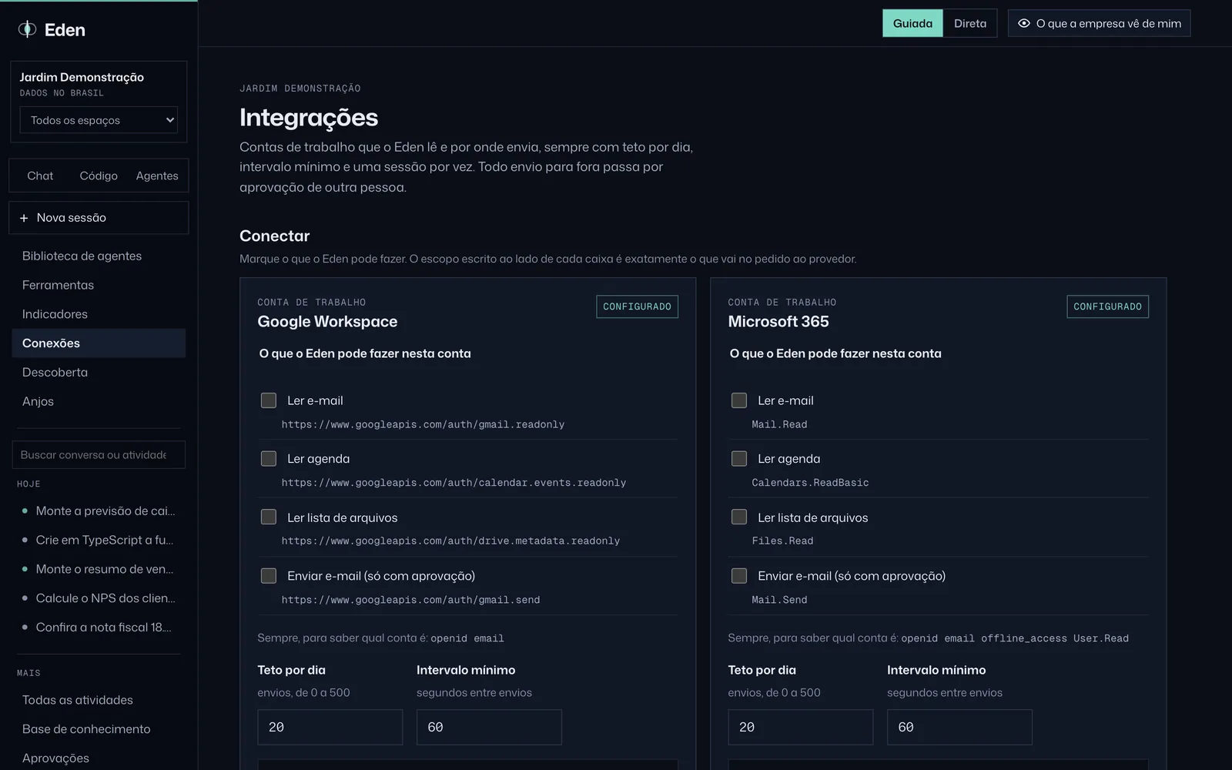This screenshot has height=770, width=1232.
Task: Go to Base de conhecimento
Action: pyautogui.click(x=99, y=729)
